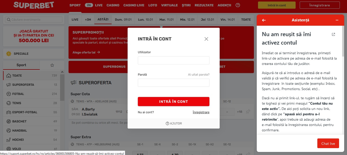
Task: Open the favorites star tab
Action: [52, 65]
